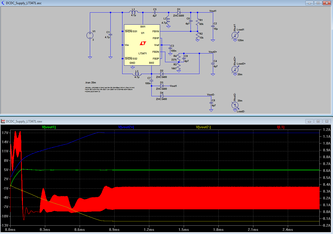Click the 2.4ms label on the time axis
Viewport: 333px width, 234px height.
pos(288,230)
